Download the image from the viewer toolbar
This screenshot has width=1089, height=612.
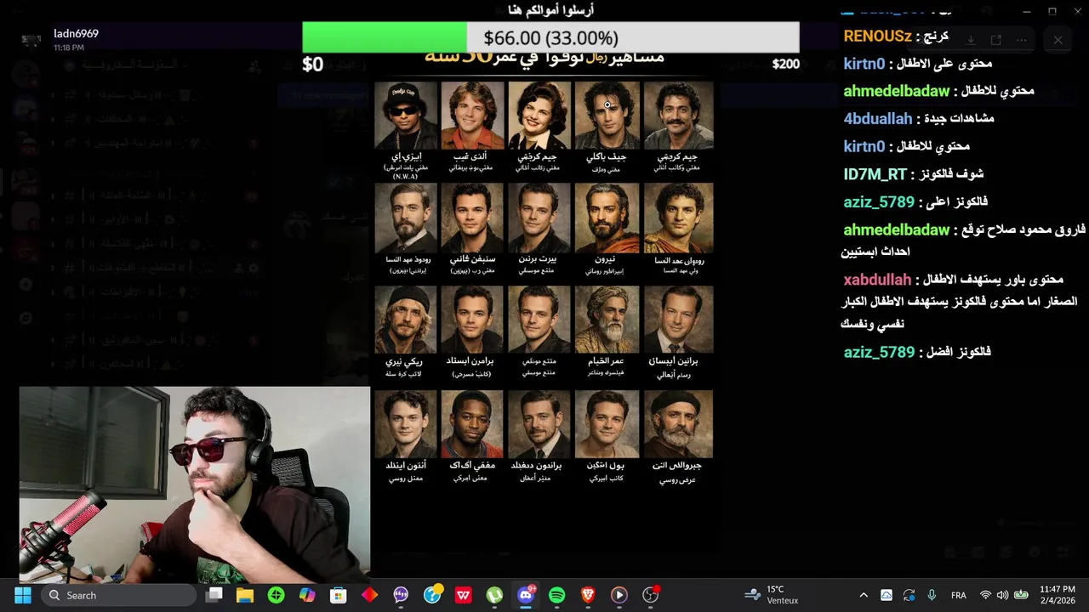click(x=971, y=40)
